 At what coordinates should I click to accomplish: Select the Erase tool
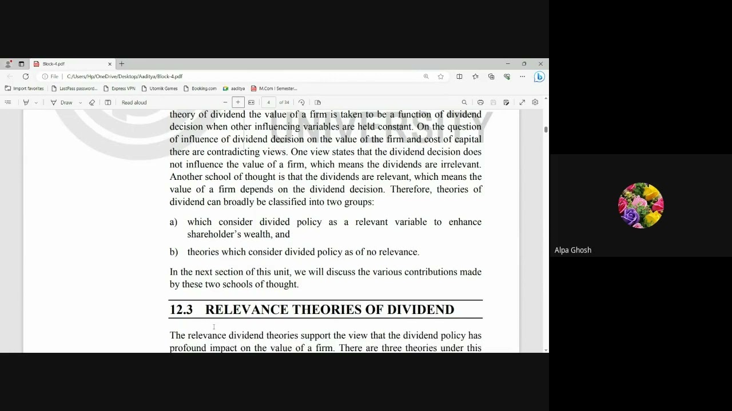click(92, 102)
